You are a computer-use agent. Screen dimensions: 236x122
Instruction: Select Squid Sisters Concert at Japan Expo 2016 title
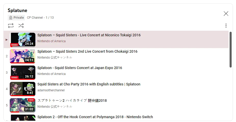click(x=80, y=68)
